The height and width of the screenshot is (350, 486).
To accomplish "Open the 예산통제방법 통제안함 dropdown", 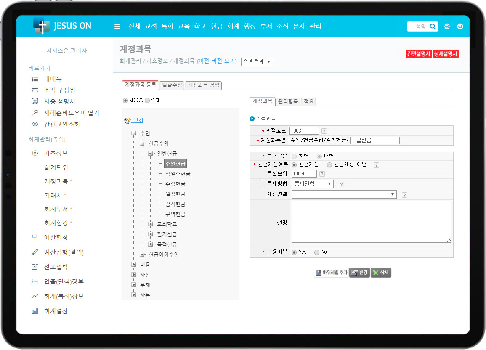I will (312, 184).
